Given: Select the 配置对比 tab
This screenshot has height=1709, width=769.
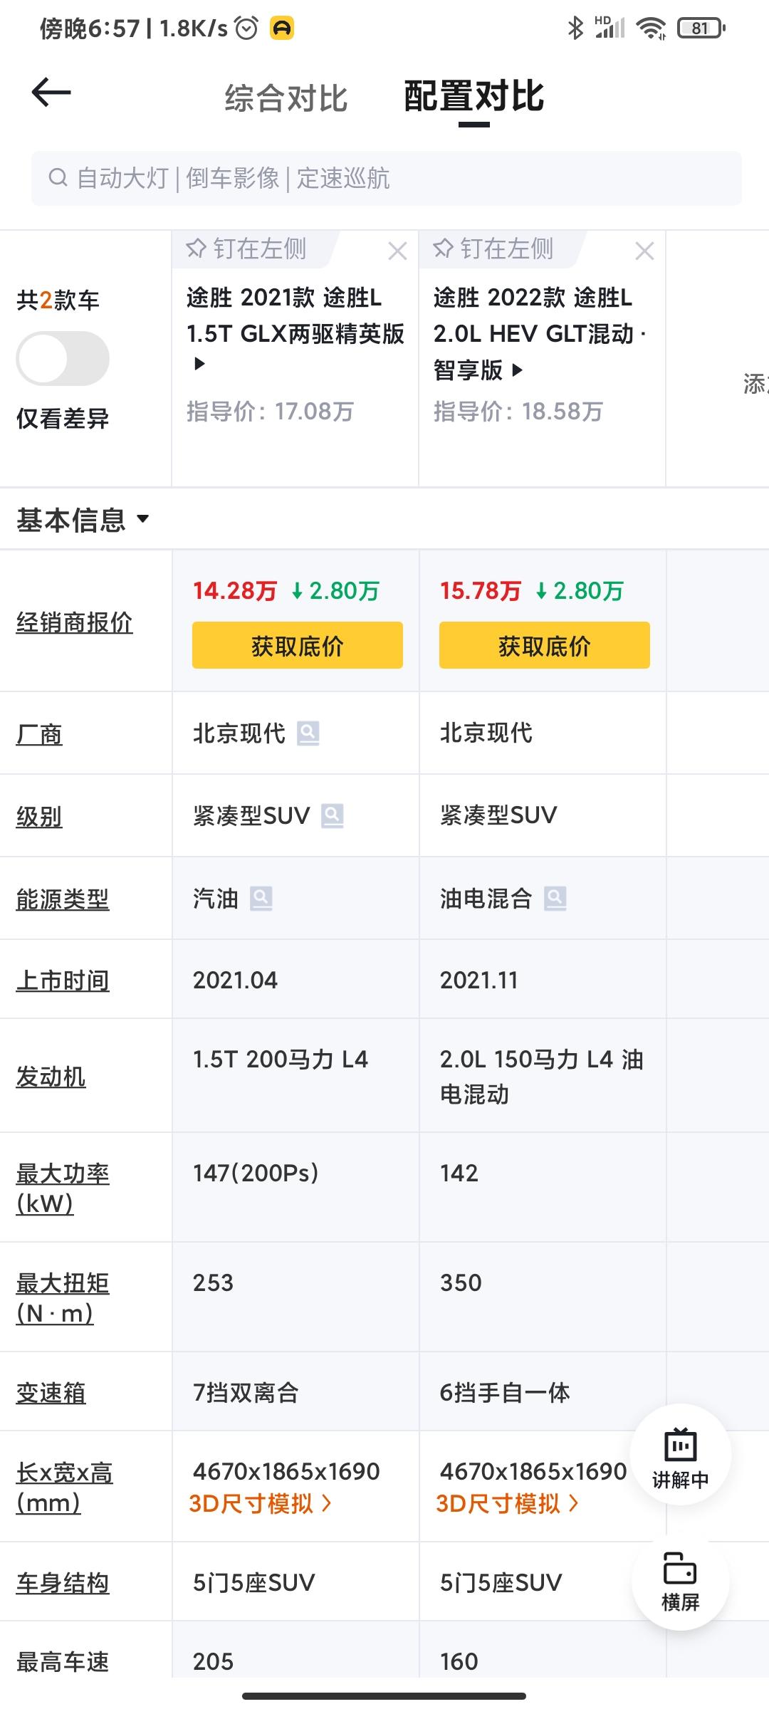Looking at the screenshot, I should [x=474, y=96].
